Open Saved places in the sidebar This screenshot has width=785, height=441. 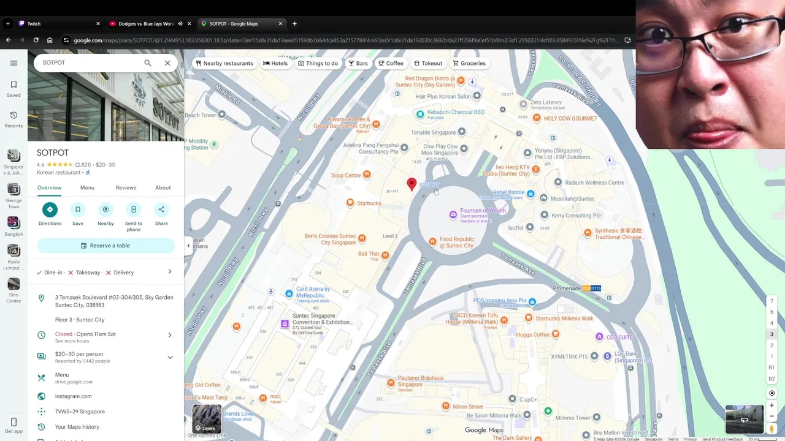[13, 89]
